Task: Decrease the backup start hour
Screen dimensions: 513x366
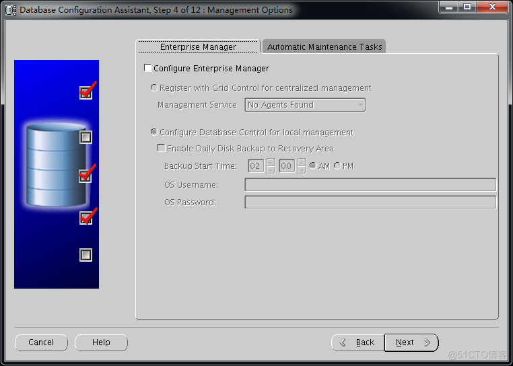Action: pyautogui.click(x=271, y=170)
